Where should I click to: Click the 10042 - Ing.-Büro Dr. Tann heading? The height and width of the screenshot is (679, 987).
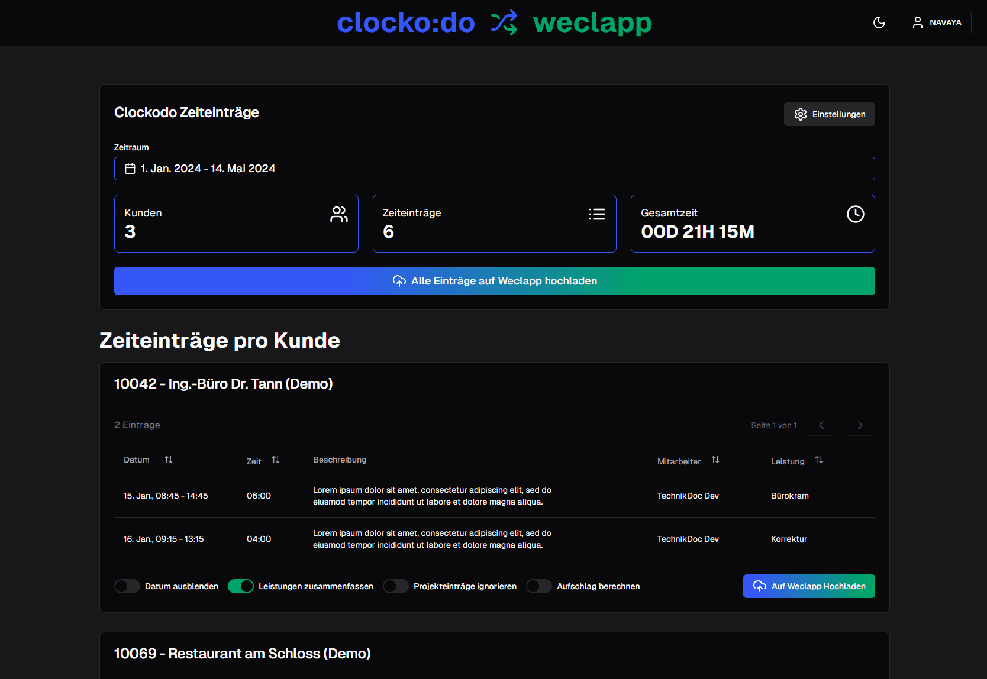pos(223,384)
